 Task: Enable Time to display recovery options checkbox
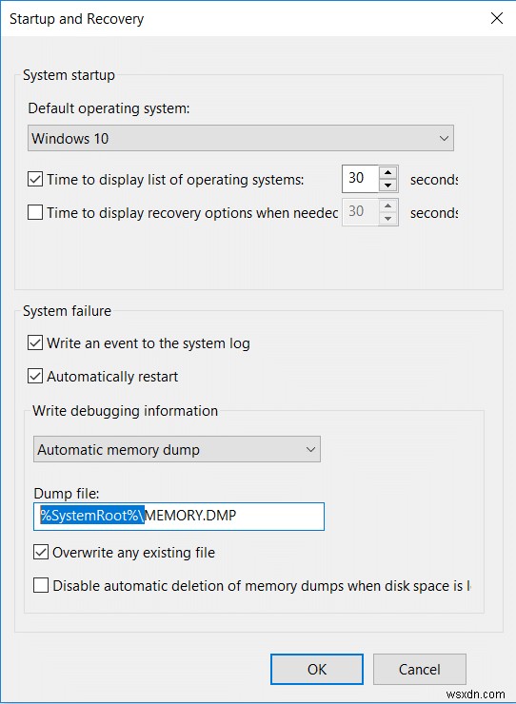(x=35, y=212)
